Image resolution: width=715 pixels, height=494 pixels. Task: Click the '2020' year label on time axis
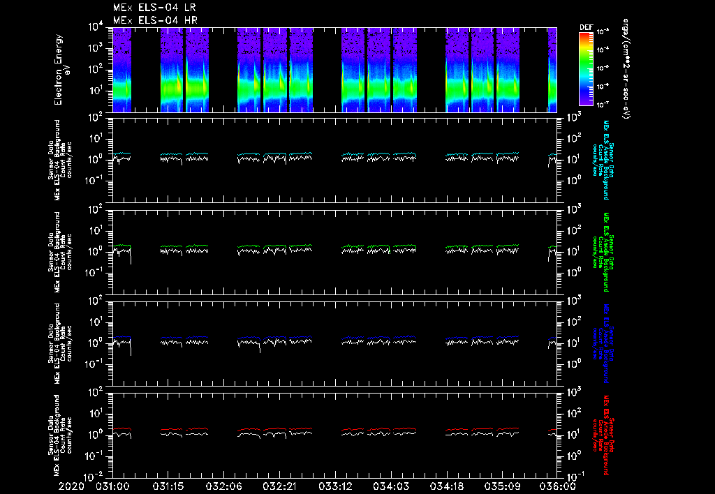(x=71, y=486)
